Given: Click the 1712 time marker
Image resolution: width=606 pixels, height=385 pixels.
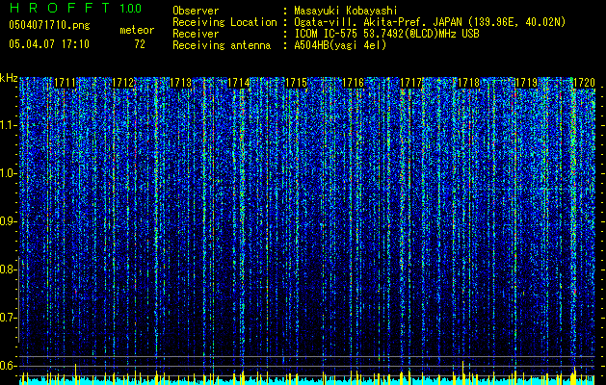Looking at the screenshot, I should (123, 83).
